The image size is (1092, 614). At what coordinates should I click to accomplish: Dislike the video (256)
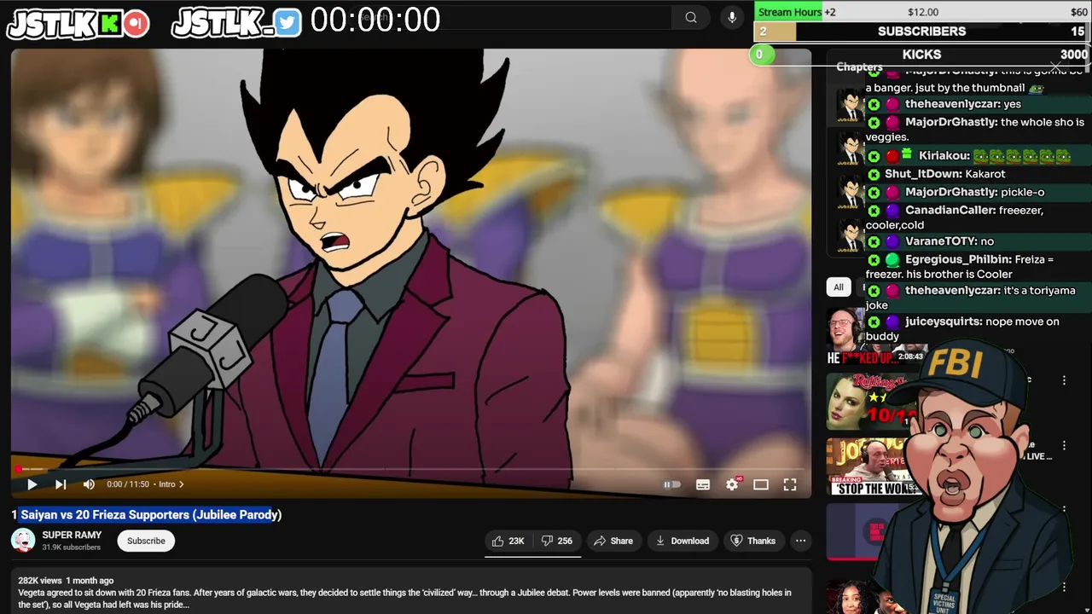(557, 541)
